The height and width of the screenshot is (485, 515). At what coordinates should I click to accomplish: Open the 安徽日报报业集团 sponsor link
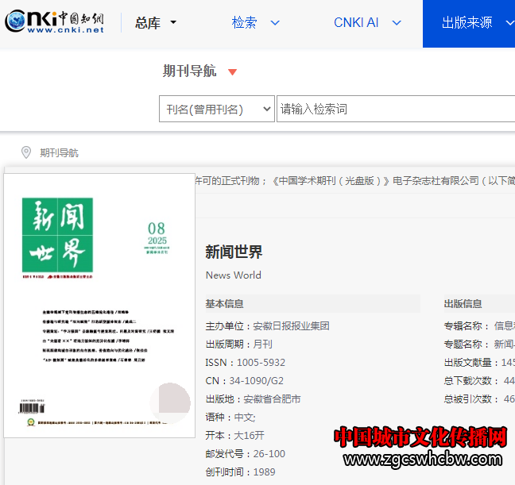pos(291,326)
